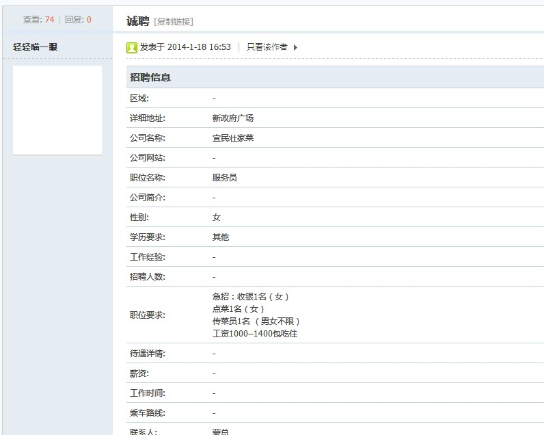This screenshot has height=435, width=544.
Task: Click the green user icon beside post date
Action: click(132, 48)
